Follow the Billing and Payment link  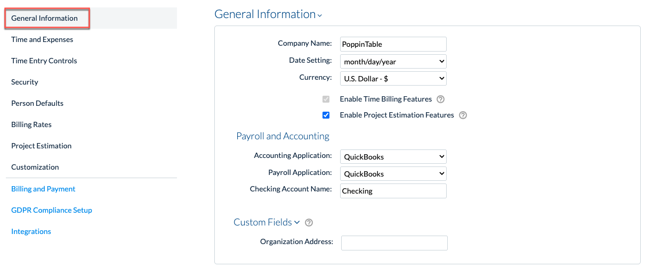tap(43, 189)
